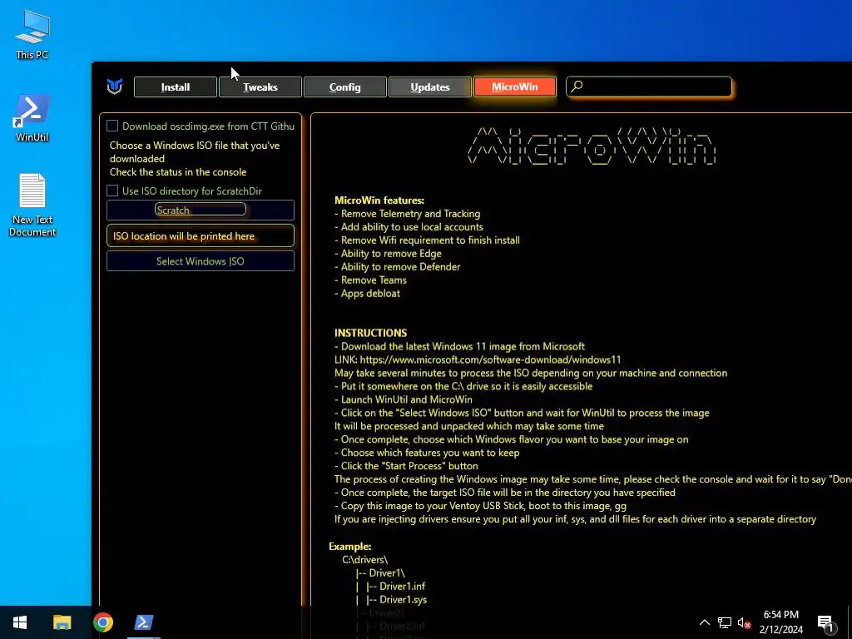Select the MicroWin tab
The width and height of the screenshot is (852, 639).
514,87
